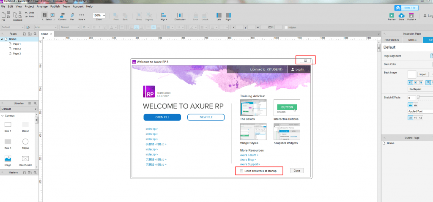Screen dimensions: 433x202
Task: Toggle the Hidden checkbox in style bar
Action: (x=286, y=27)
